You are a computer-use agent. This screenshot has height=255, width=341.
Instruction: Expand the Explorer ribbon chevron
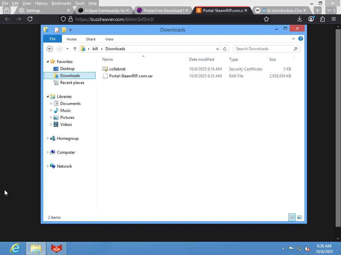pyautogui.click(x=293, y=39)
